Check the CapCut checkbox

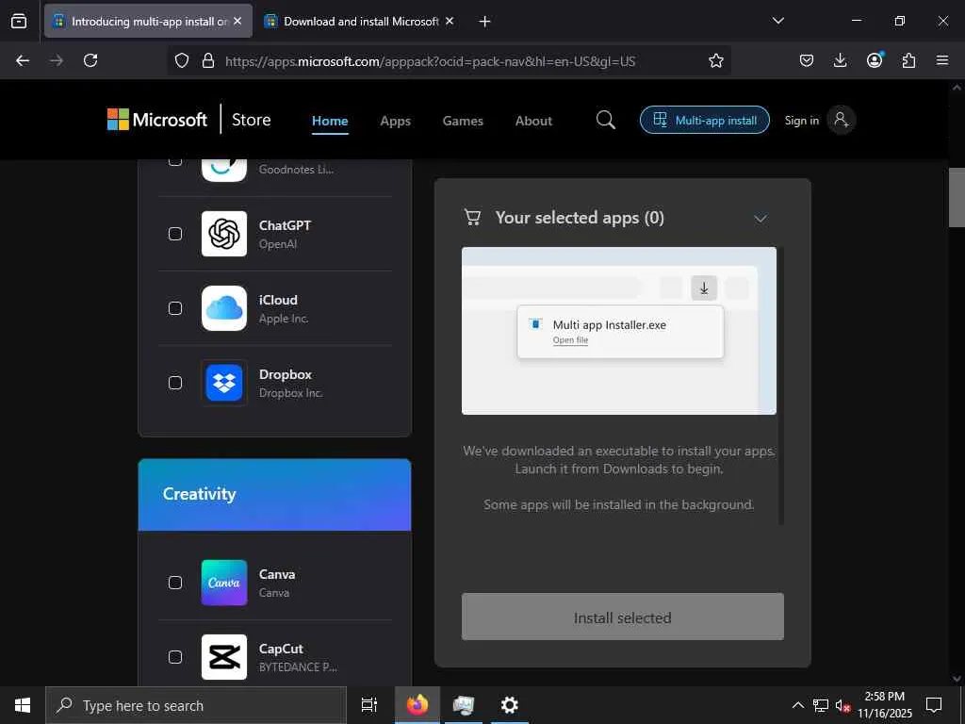(175, 657)
